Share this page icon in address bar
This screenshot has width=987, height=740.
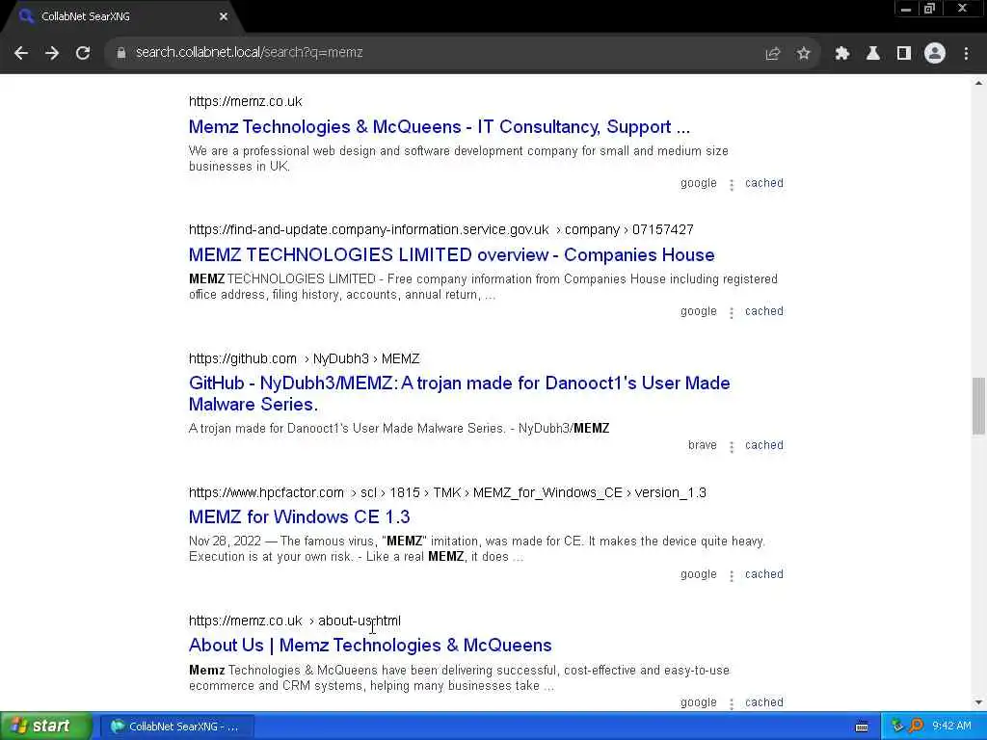[772, 54]
